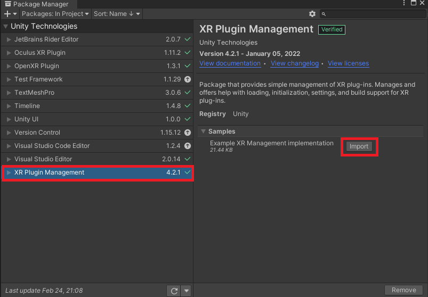428x297 pixels.
Task: Open Package Manager settings gear
Action: tap(312, 14)
